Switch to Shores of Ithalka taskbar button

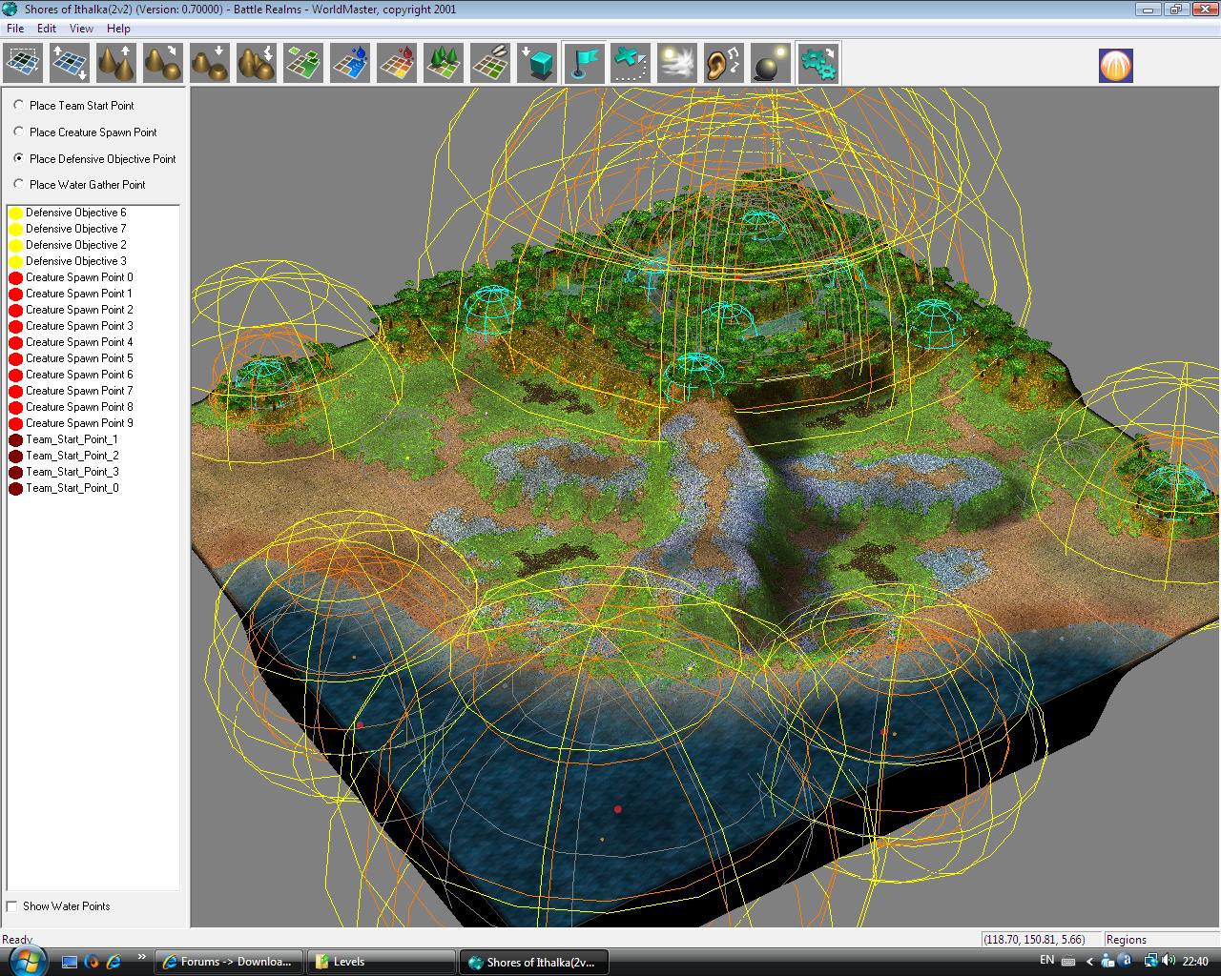(534, 962)
